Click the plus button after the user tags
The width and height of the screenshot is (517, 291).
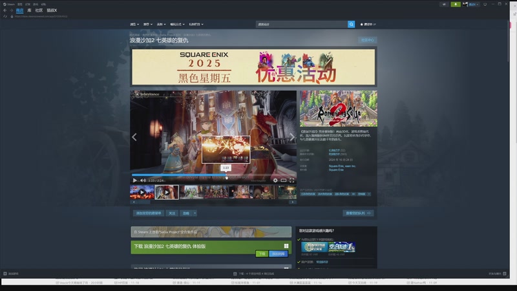[369, 194]
